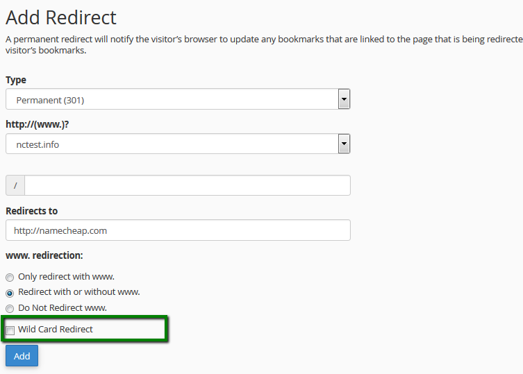523x374 pixels.
Task: Click the Add Redirect heading
Action: click(61, 17)
